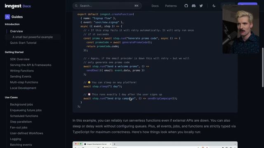Viewport: 264px width, 148px height.
Task: Open Quick Start Tutorial
Action: pos(23,43)
